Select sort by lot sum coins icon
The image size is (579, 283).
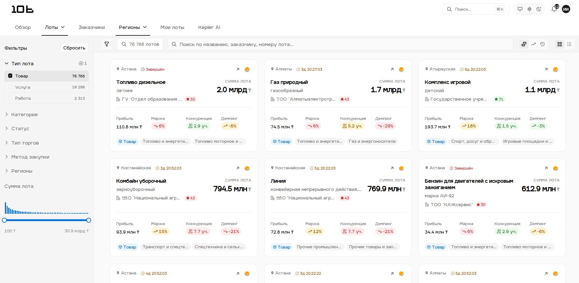pyautogui.click(x=524, y=44)
